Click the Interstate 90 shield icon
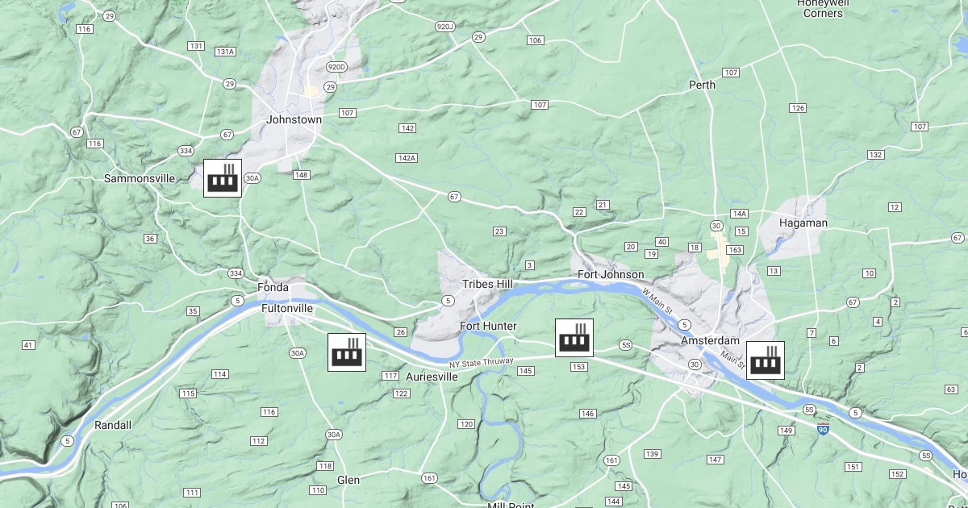The width and height of the screenshot is (968, 508). point(823,428)
